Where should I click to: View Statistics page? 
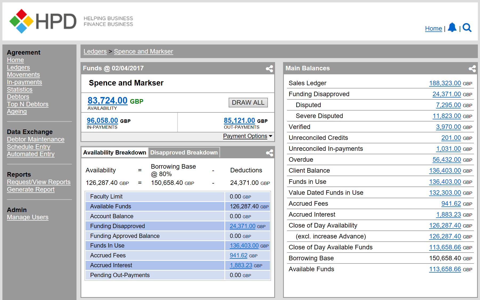pyautogui.click(x=20, y=90)
